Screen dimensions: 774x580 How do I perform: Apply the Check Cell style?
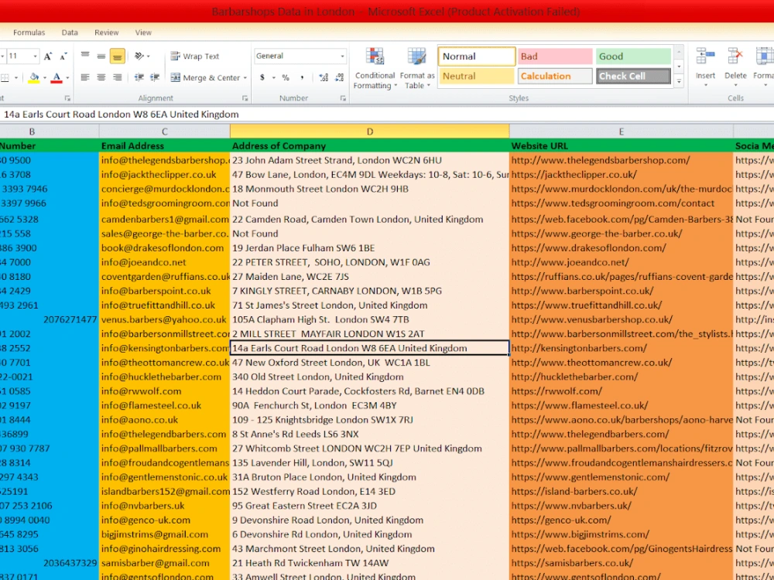633,76
